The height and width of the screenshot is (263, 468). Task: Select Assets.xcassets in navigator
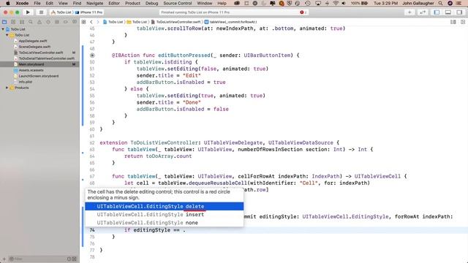(x=31, y=70)
